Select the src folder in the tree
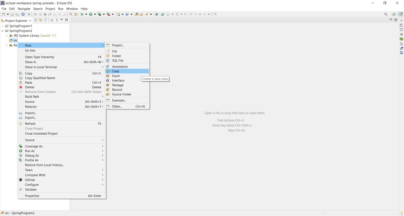 (x=13, y=40)
